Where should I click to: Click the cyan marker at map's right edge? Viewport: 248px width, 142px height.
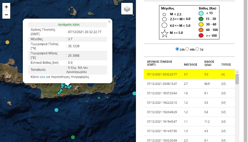(134, 93)
